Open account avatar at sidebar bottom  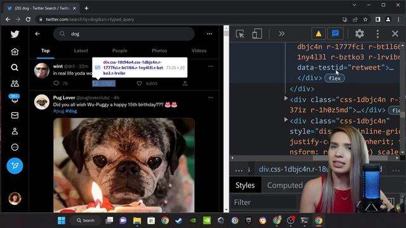(x=15, y=198)
